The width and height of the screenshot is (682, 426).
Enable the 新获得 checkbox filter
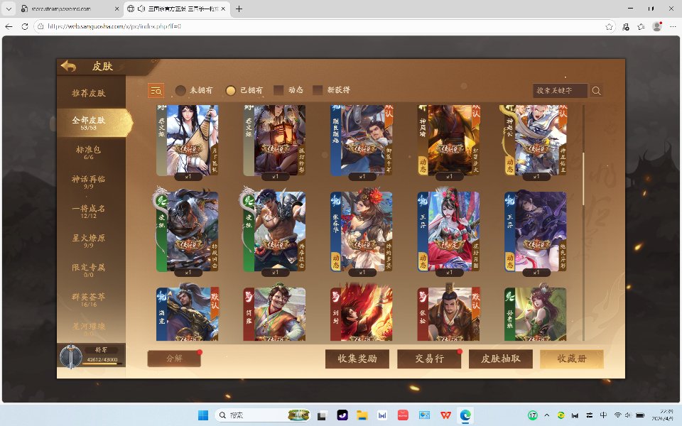pos(318,90)
